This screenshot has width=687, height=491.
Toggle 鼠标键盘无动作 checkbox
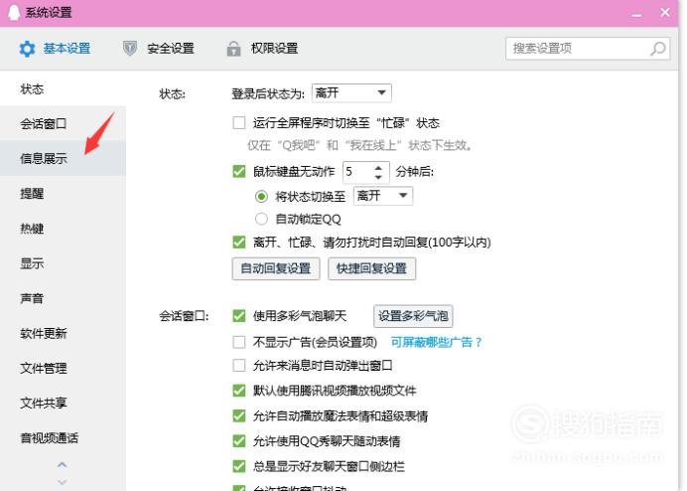tap(239, 171)
